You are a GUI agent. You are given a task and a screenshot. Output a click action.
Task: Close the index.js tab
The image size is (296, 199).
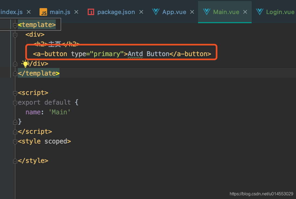point(28,12)
